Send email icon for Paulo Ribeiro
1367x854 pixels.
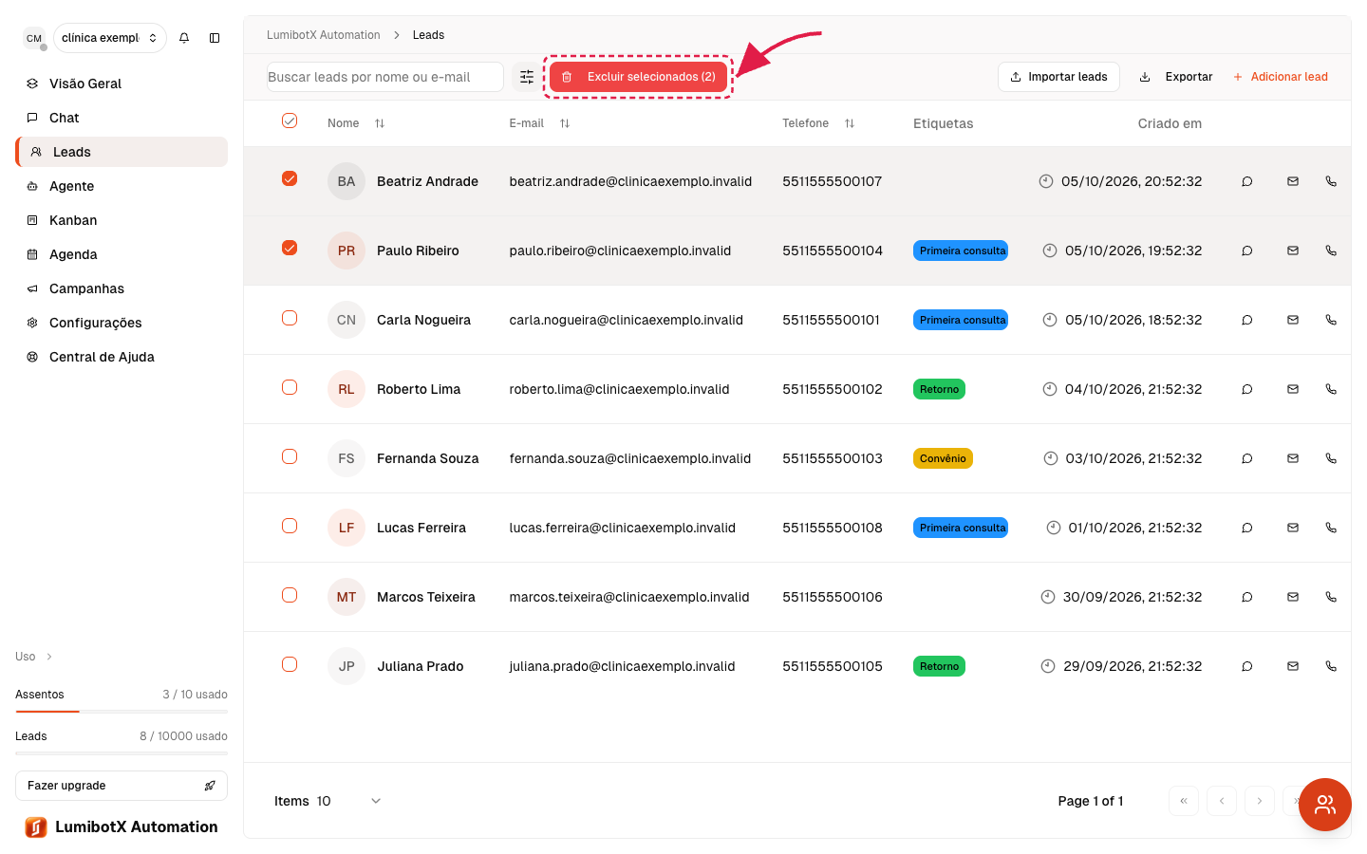point(1293,251)
